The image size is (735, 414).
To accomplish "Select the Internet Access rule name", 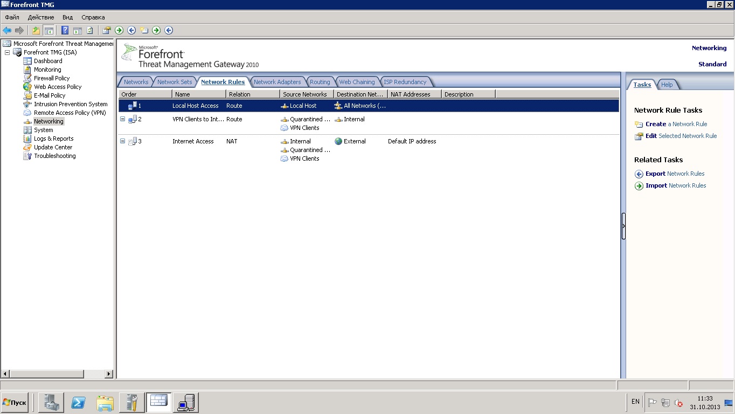I will click(x=193, y=141).
